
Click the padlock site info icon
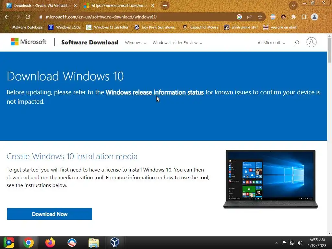[x=41, y=17]
